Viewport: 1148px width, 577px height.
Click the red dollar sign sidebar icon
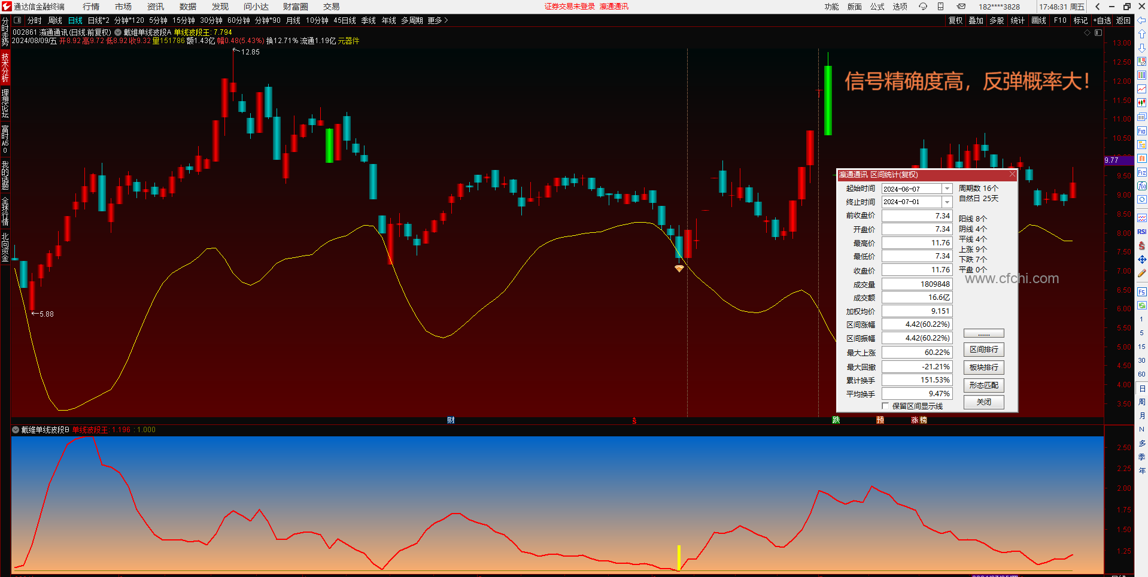click(x=1141, y=245)
